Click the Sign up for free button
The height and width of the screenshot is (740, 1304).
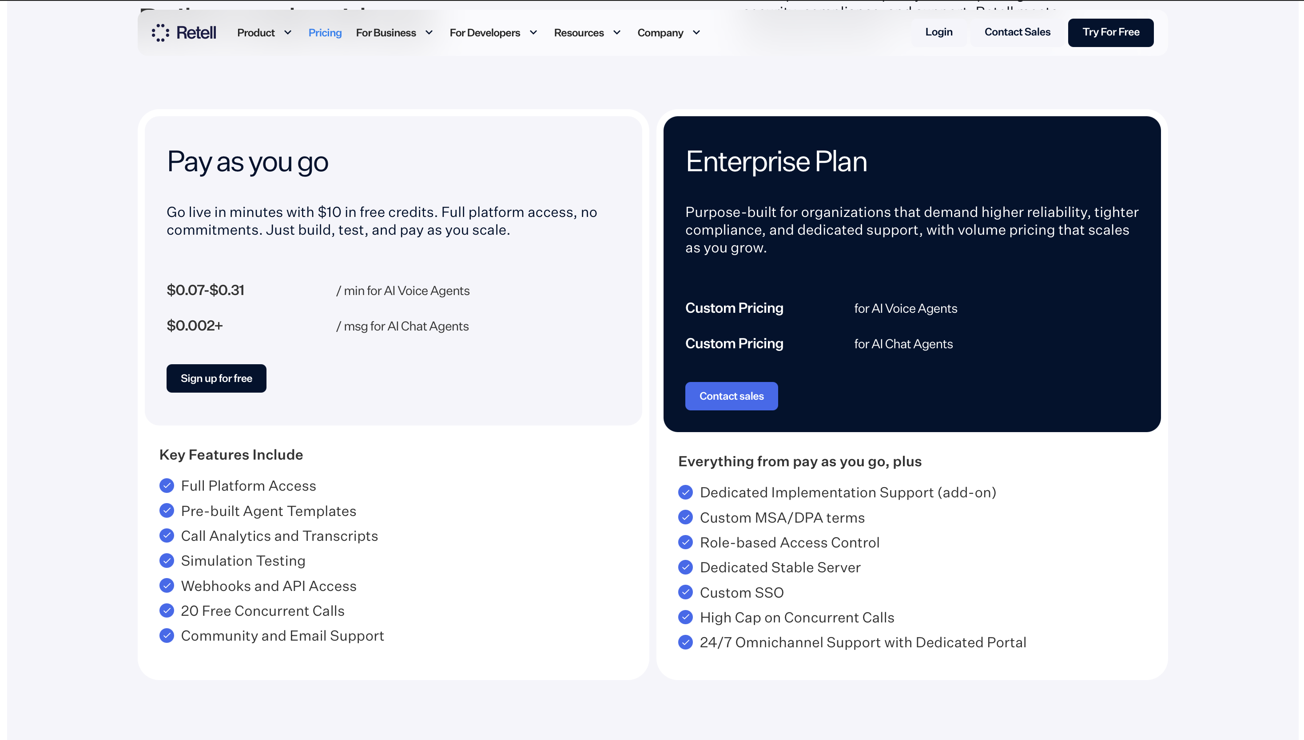point(216,378)
